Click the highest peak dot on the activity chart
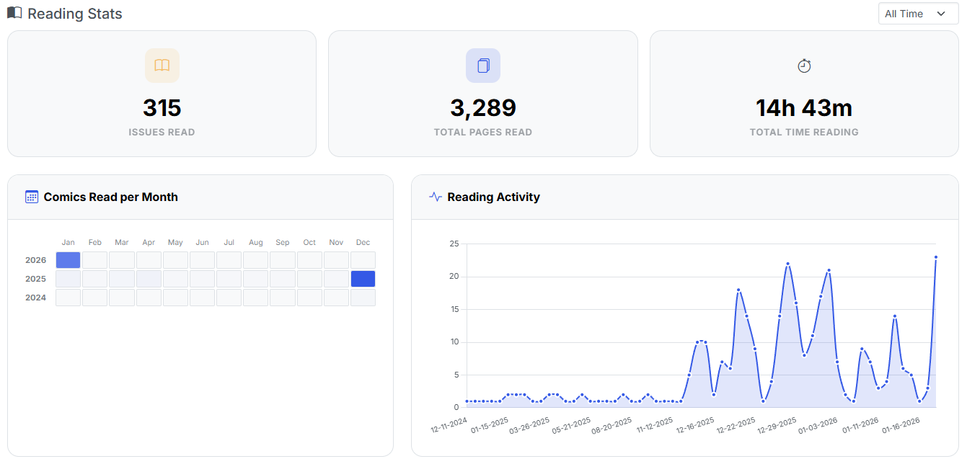Viewport: 967px width, 464px height. click(x=937, y=256)
